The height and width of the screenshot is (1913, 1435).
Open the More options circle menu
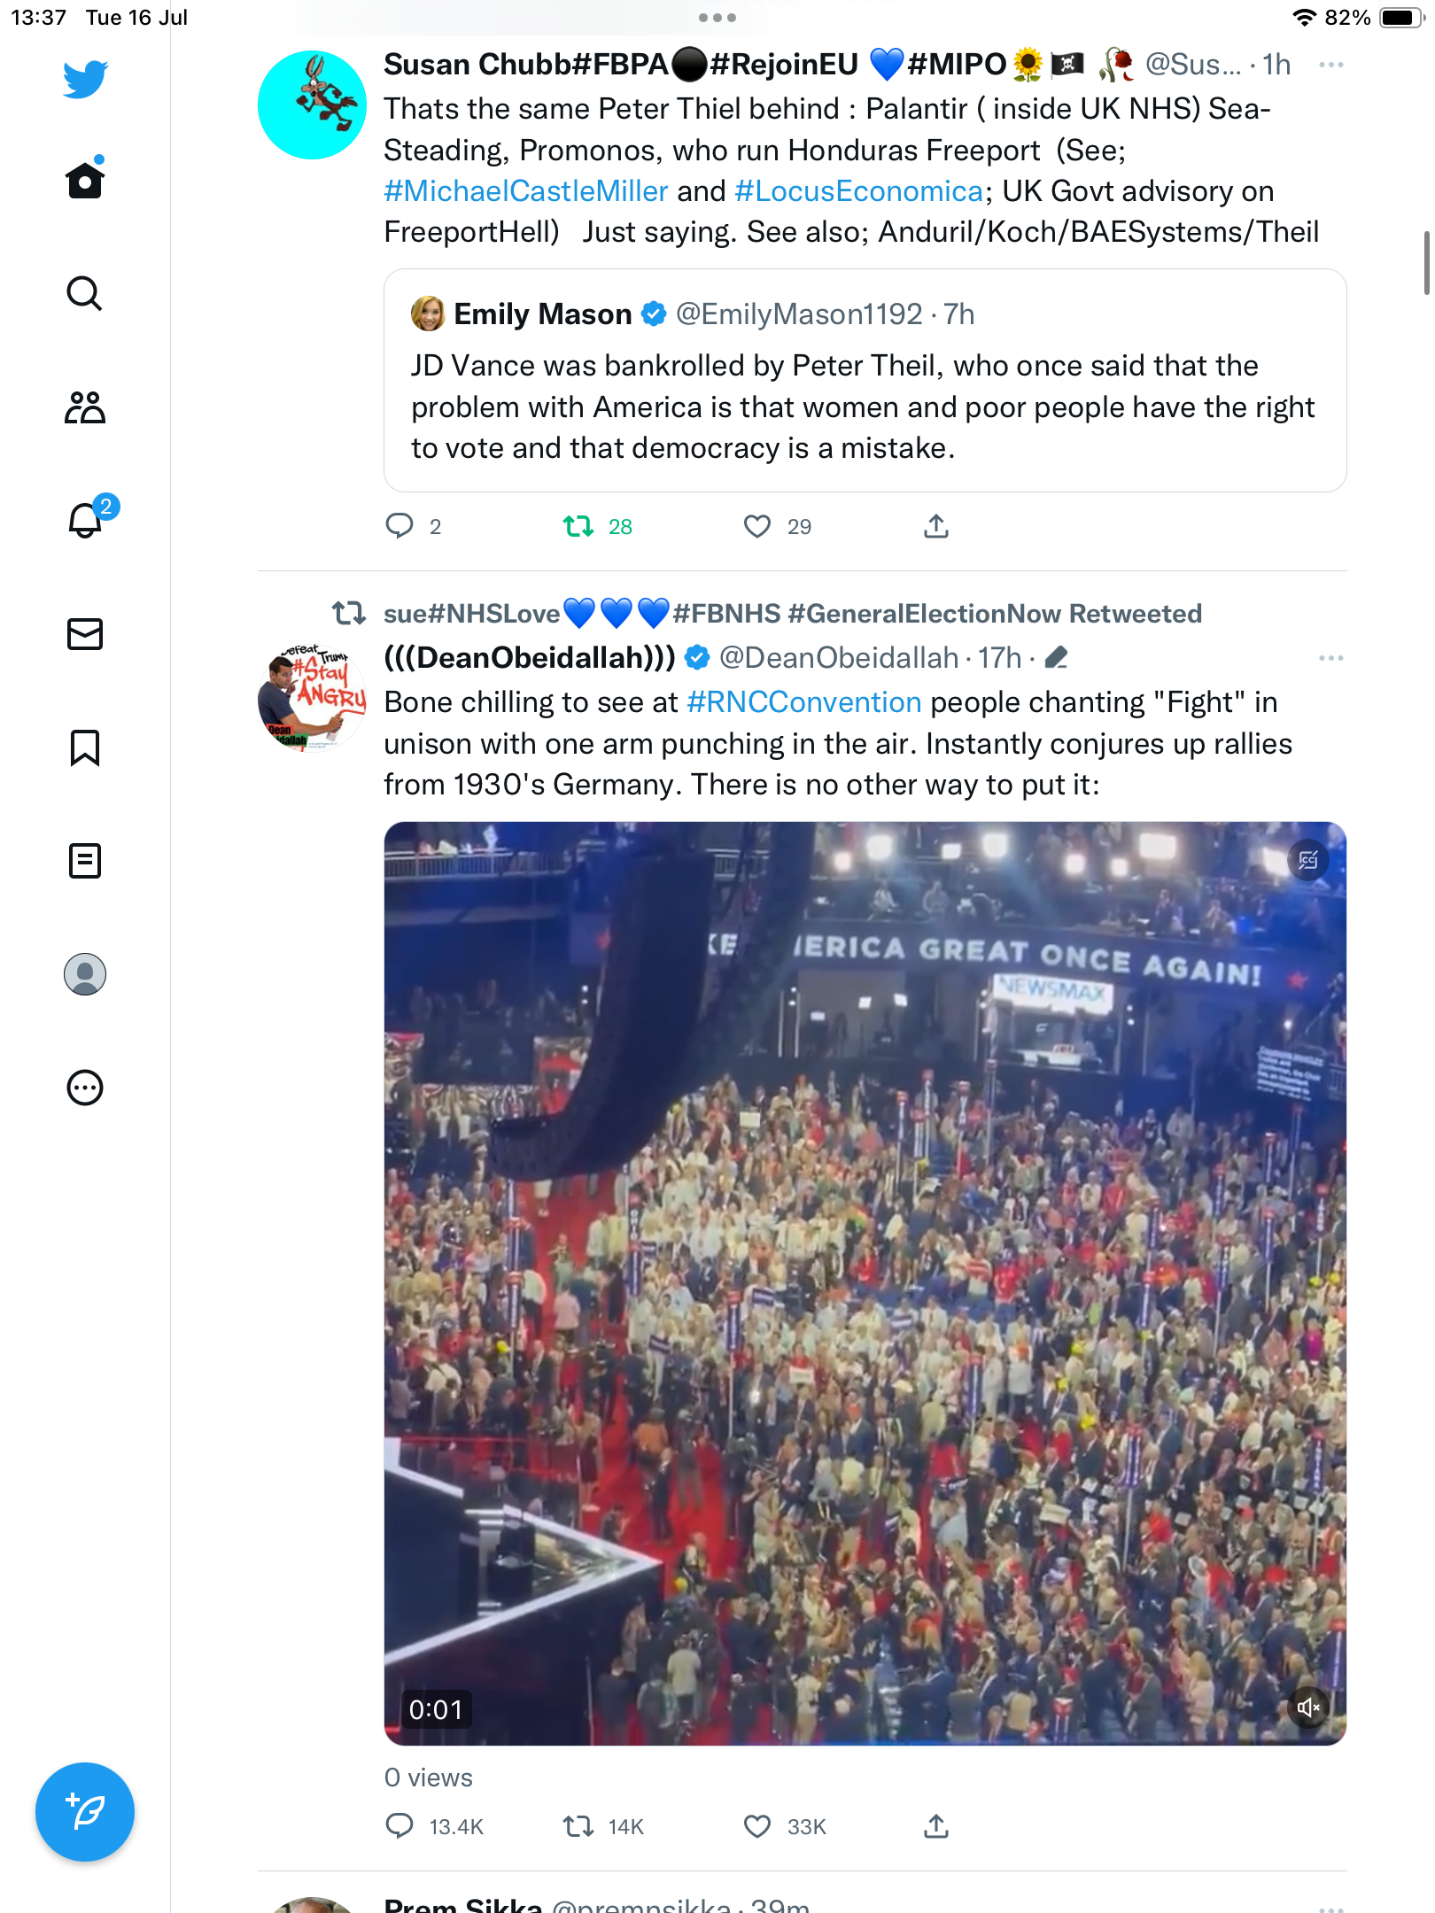click(x=85, y=1088)
